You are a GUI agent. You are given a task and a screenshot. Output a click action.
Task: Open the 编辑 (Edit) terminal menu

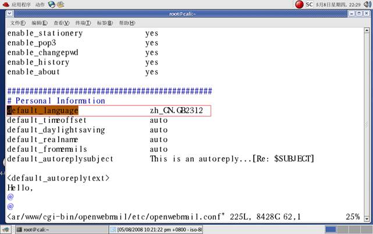pos(40,23)
